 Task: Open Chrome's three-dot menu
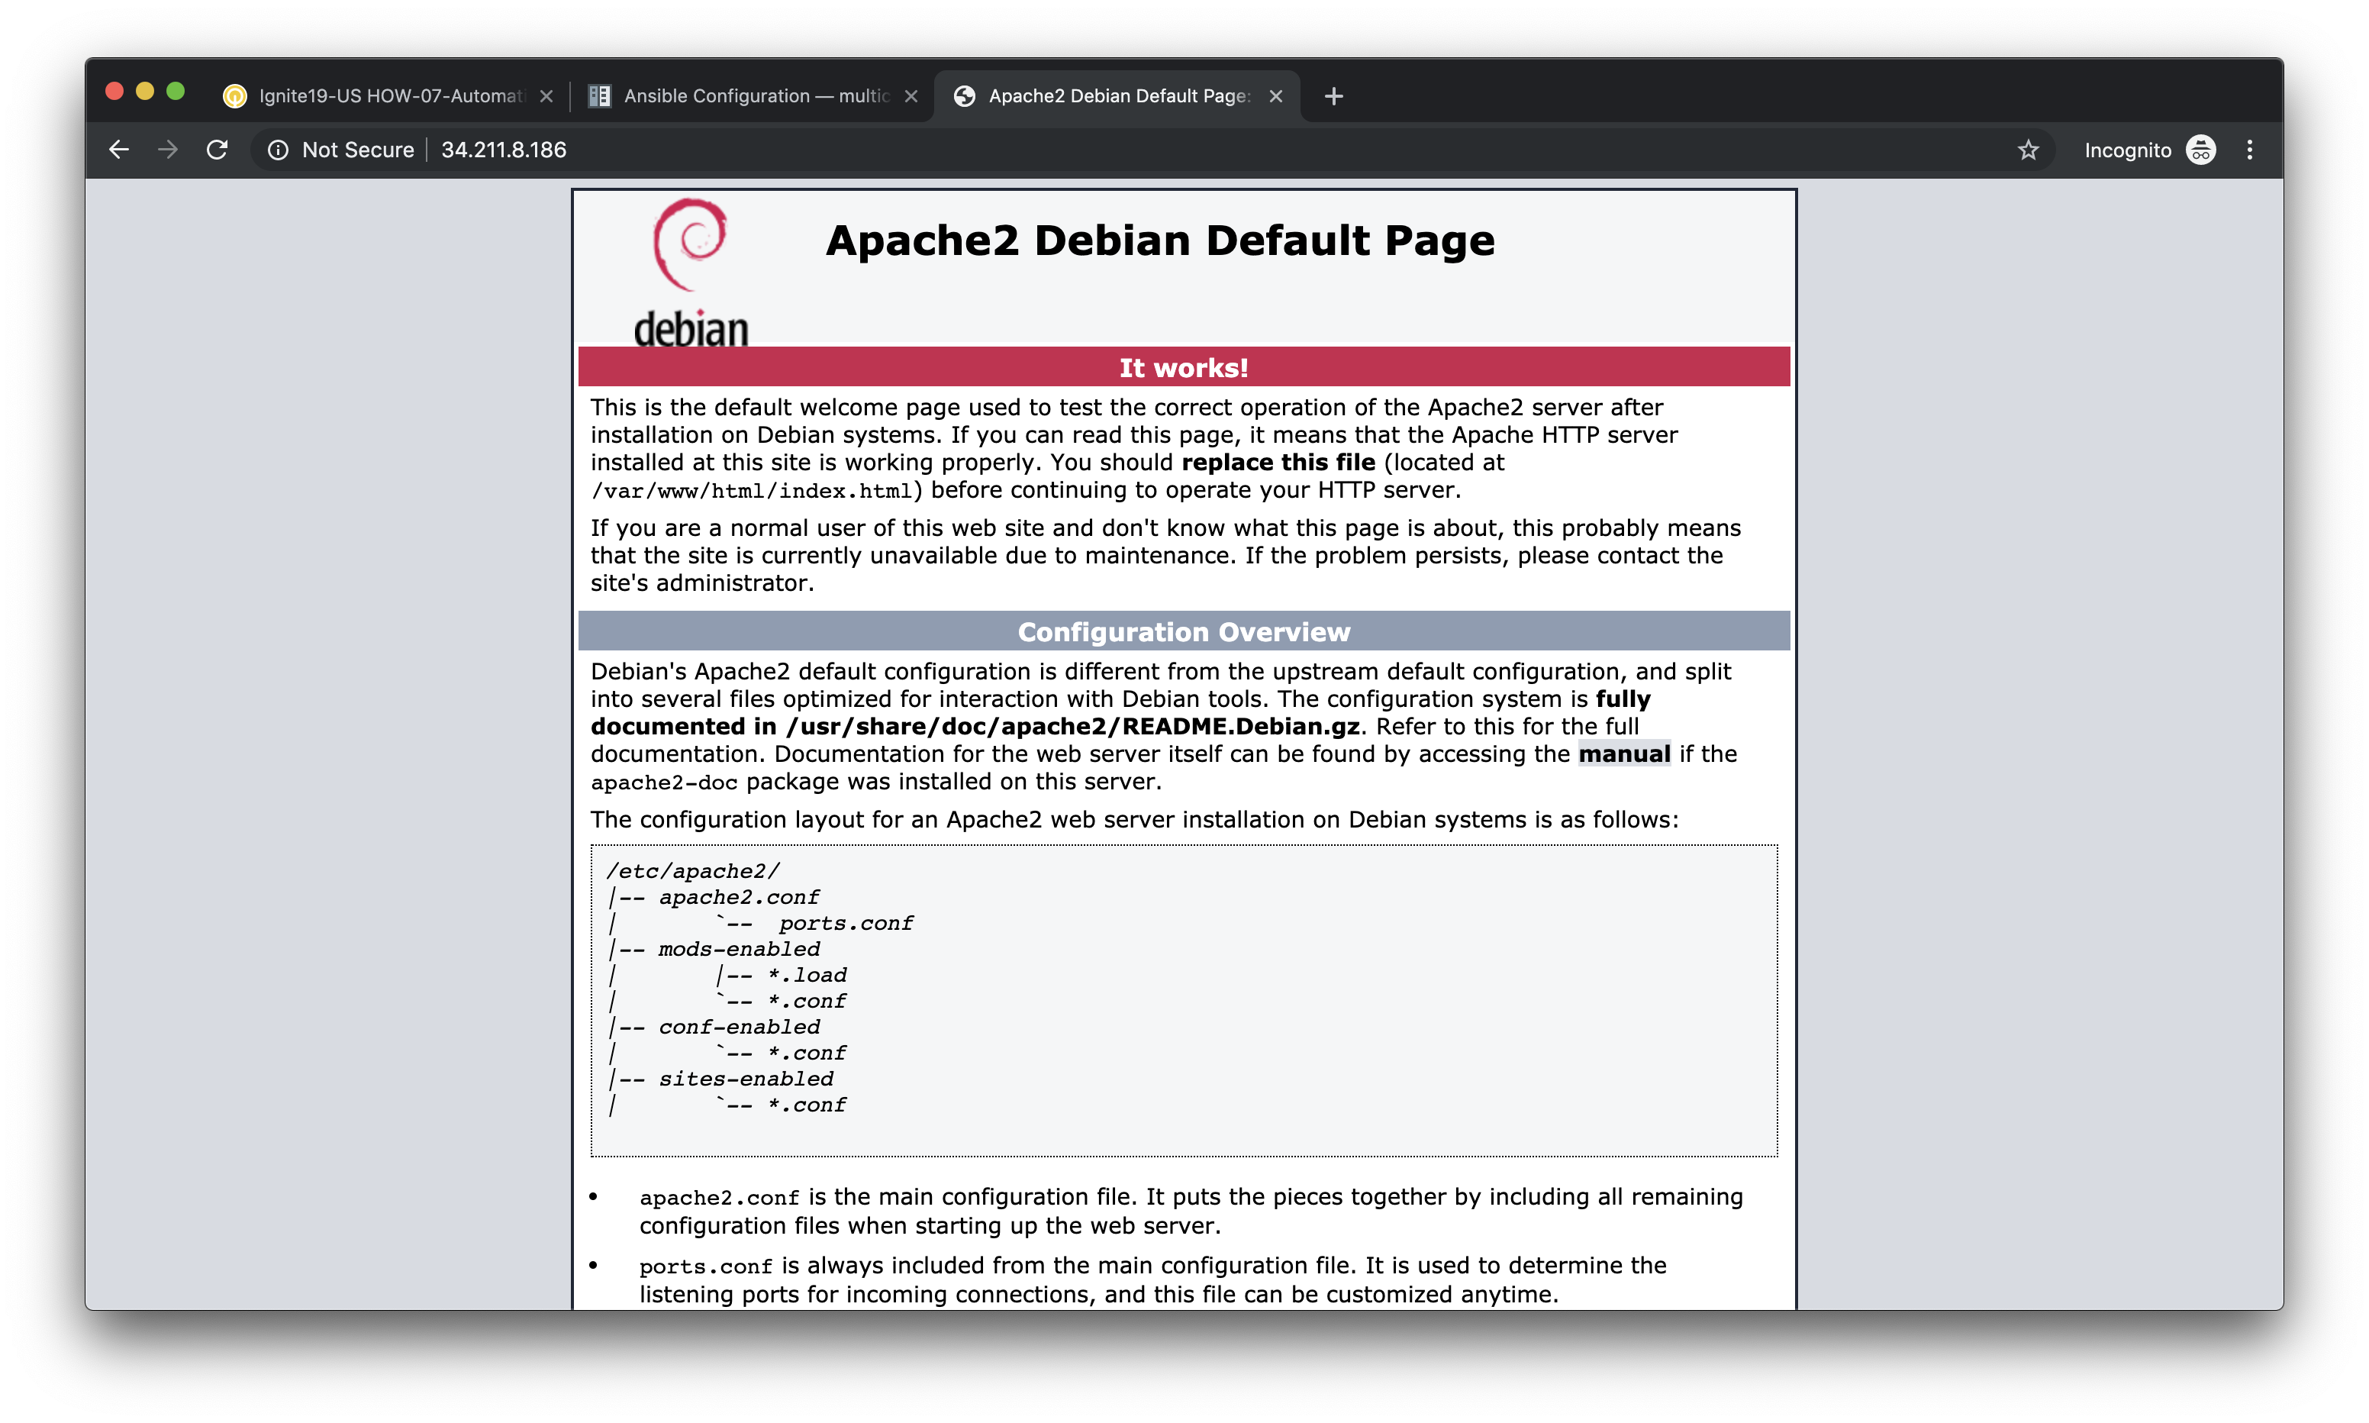point(2250,150)
